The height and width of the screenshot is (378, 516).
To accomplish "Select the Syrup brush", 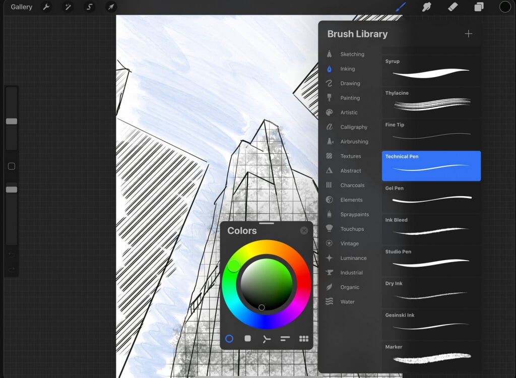I will (x=431, y=71).
